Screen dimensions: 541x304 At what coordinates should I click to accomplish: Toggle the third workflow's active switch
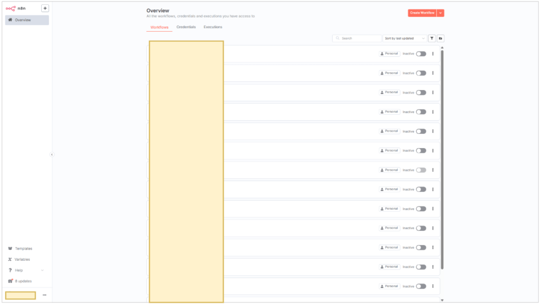[x=421, y=93]
